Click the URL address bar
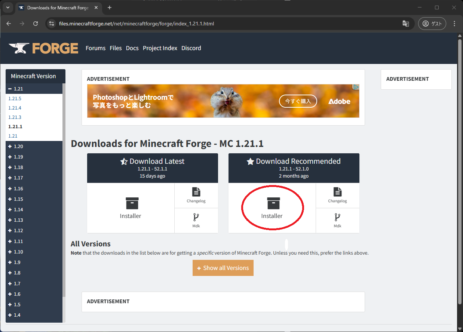 click(230, 24)
